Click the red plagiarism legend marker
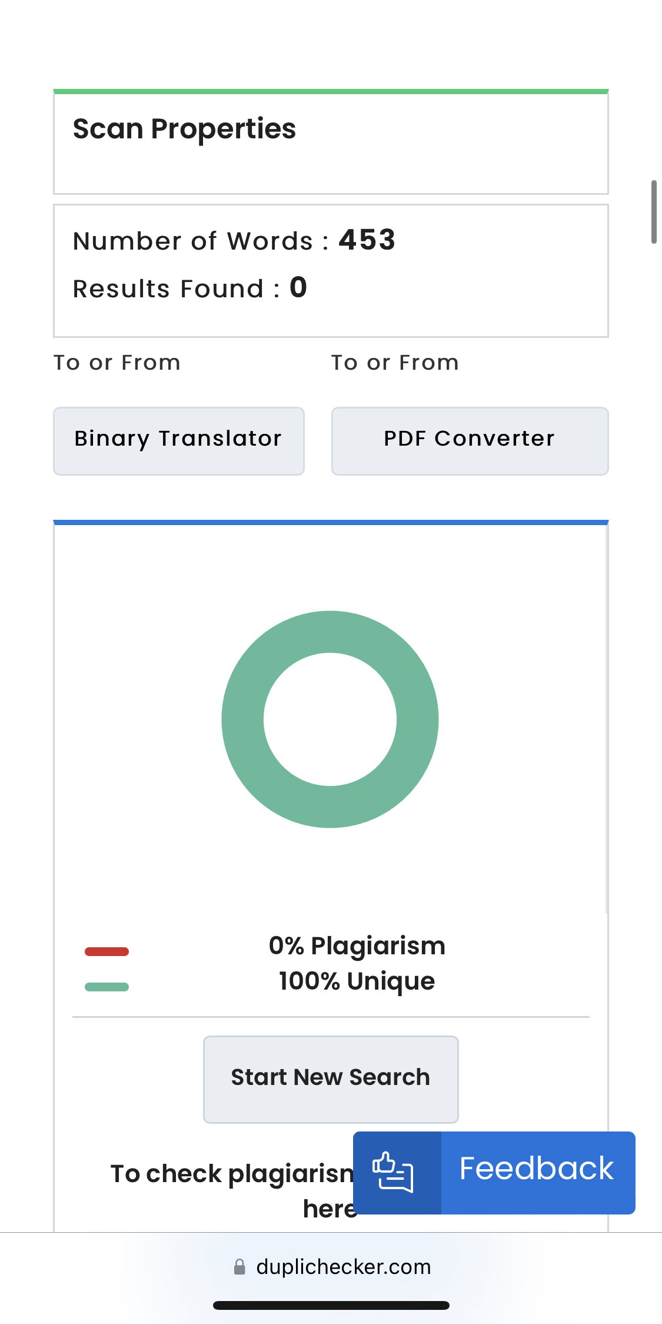Viewport: 662px width, 1324px height. pos(107,951)
